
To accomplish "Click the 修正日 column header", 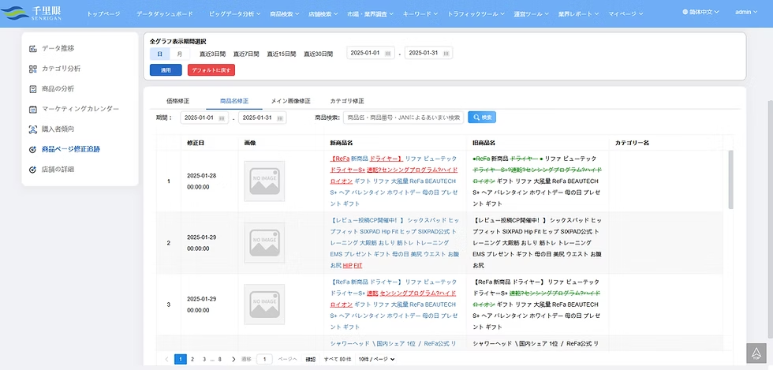I will tap(196, 143).
